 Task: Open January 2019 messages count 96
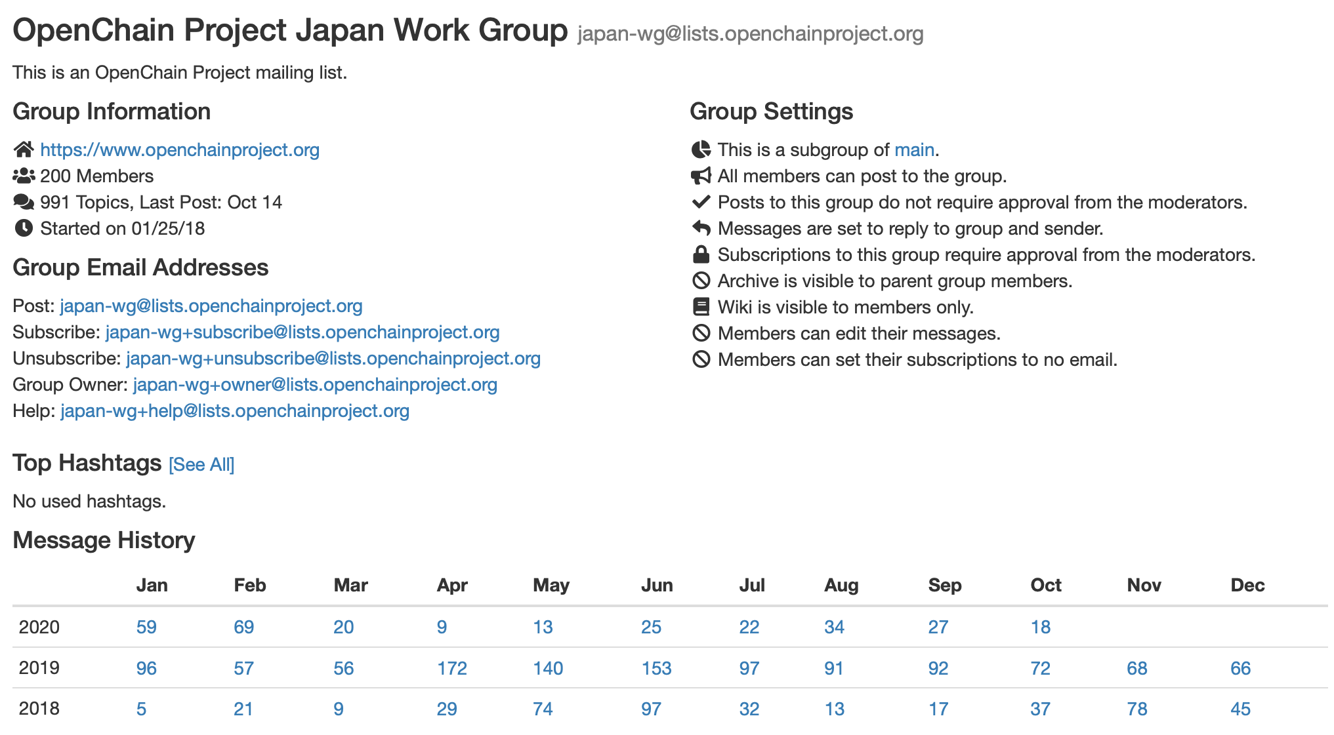146,669
